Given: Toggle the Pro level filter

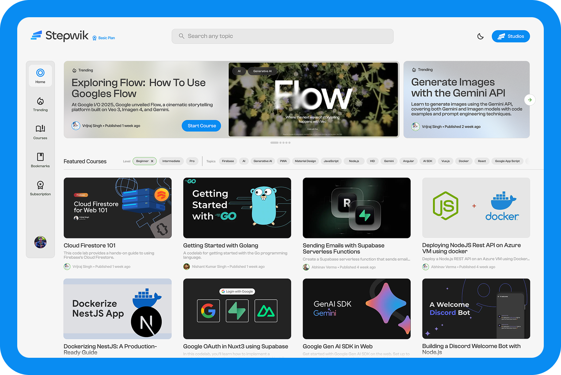Looking at the screenshot, I should point(192,161).
